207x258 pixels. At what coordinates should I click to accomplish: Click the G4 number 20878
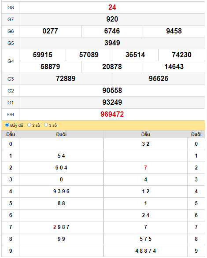click(x=112, y=66)
